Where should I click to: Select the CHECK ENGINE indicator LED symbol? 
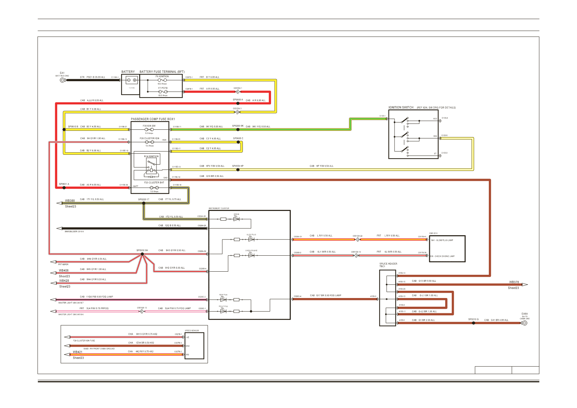[251, 255]
